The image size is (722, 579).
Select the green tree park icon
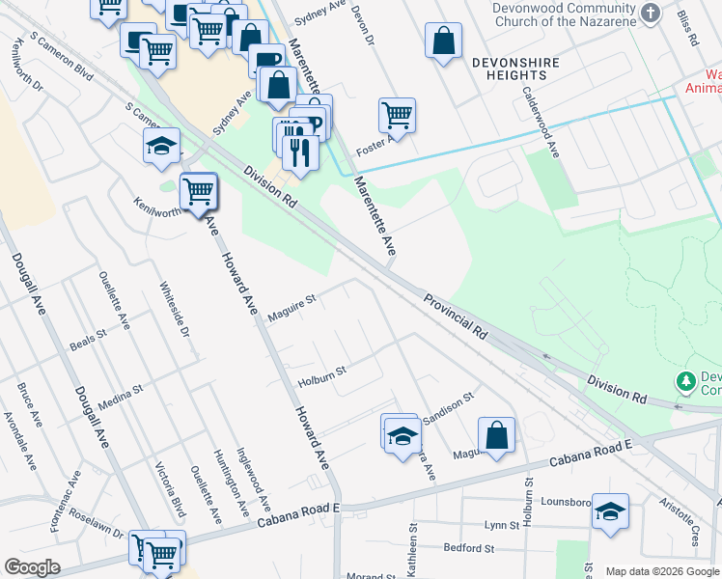coord(686,382)
